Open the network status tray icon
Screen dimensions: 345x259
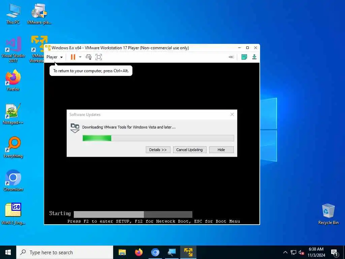click(x=293, y=252)
